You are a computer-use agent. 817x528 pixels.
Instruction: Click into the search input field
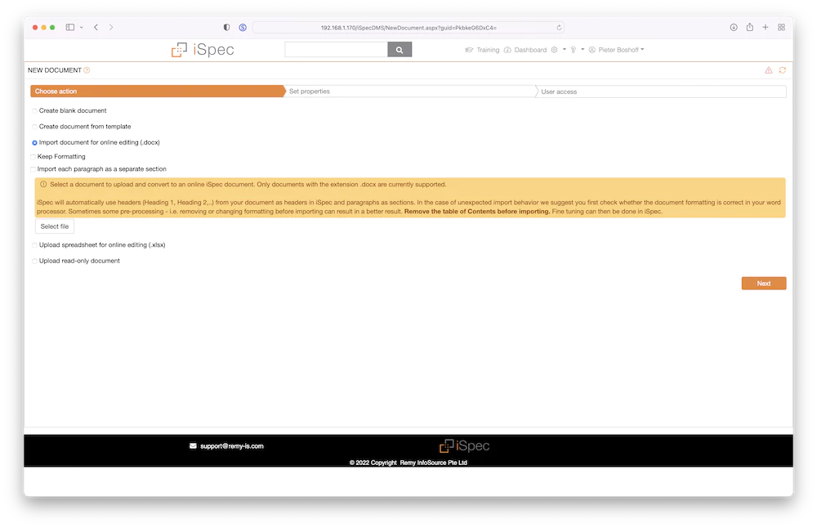(336, 50)
